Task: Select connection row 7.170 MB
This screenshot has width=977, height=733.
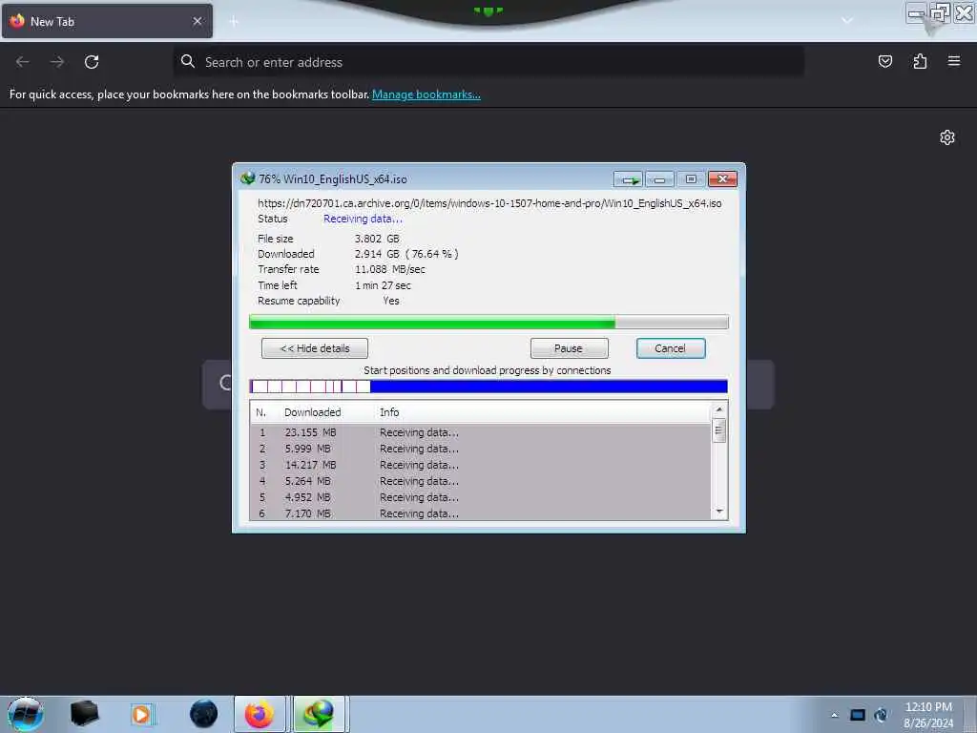Action: (x=481, y=513)
